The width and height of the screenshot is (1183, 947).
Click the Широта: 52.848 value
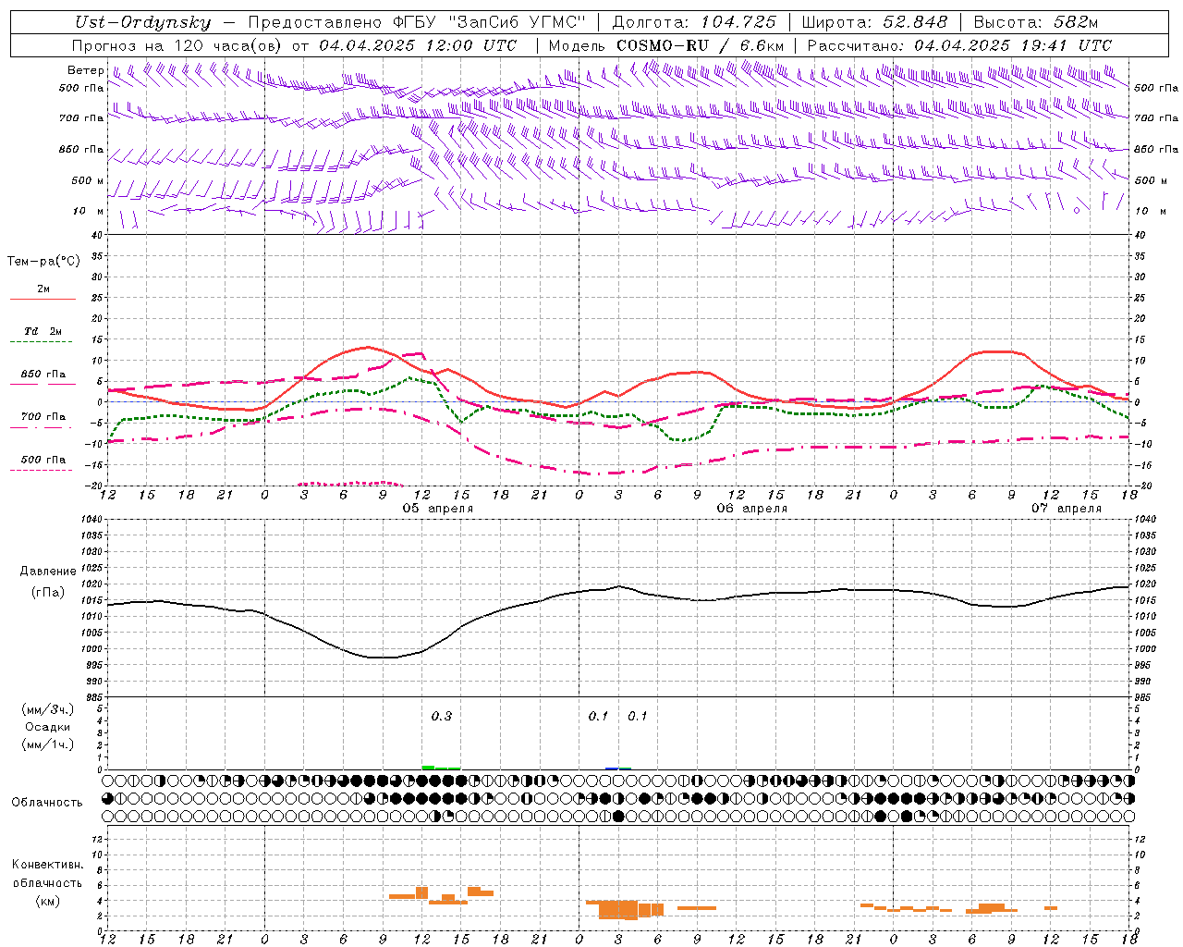click(x=874, y=23)
